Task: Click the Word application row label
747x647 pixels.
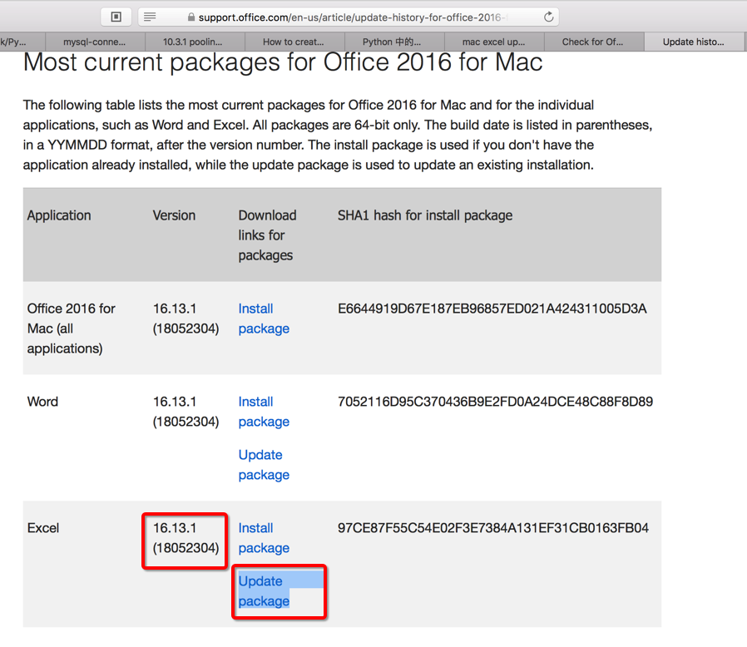Action: pyautogui.click(x=42, y=402)
